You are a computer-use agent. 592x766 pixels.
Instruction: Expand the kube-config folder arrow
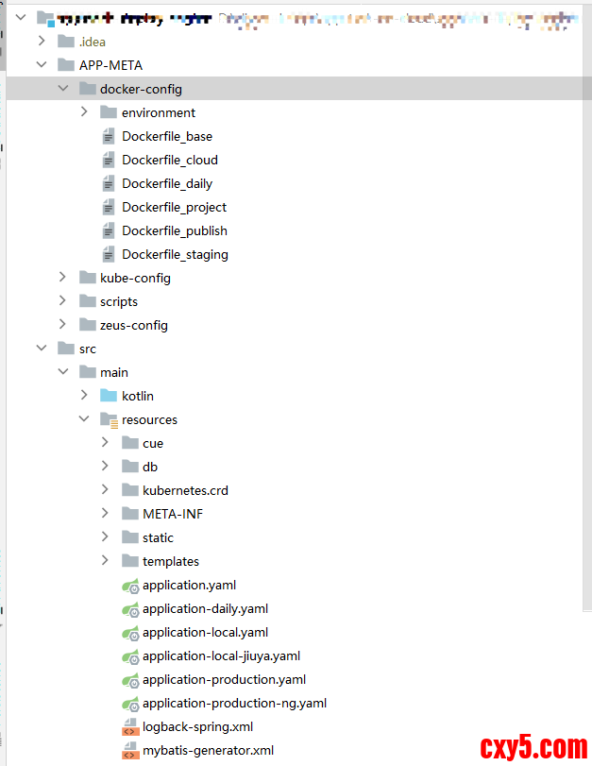coord(62,278)
